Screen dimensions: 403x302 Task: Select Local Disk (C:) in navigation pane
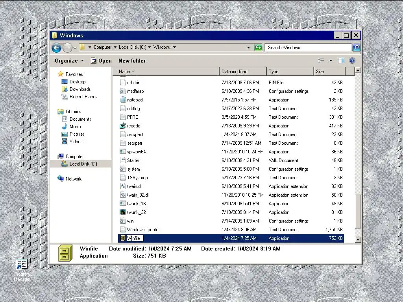click(83, 164)
